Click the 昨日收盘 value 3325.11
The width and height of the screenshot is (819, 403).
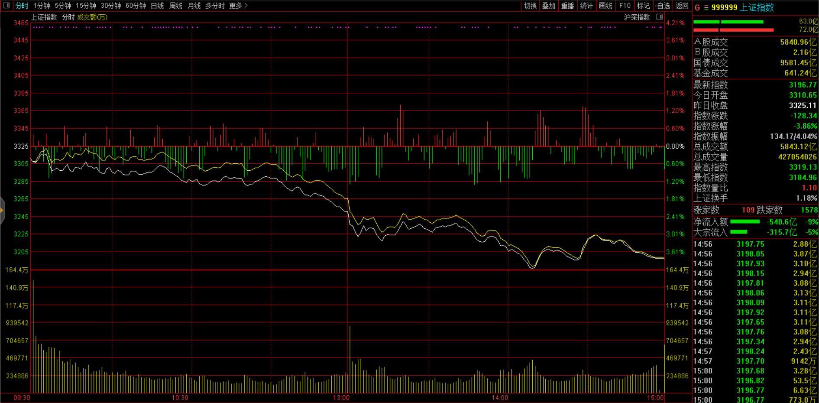coord(803,105)
